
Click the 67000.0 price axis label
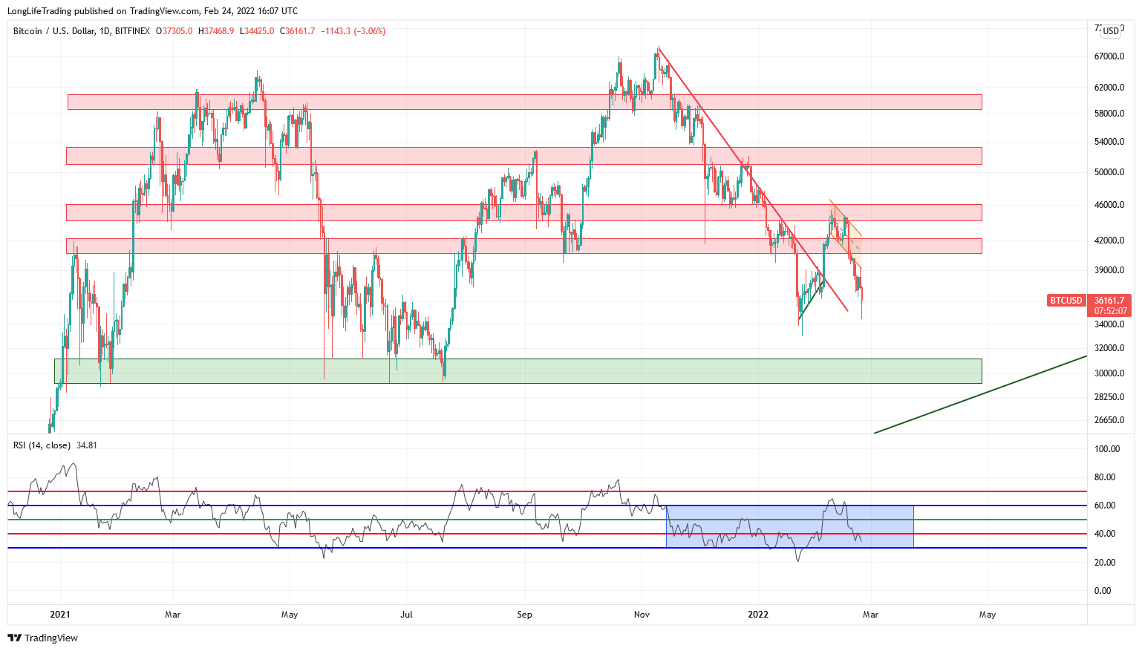pyautogui.click(x=1109, y=56)
